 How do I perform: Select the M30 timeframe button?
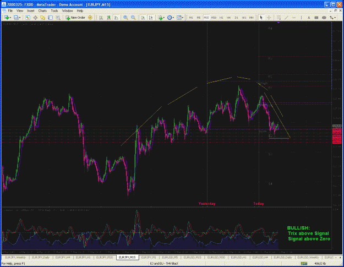pyautogui.click(x=214, y=18)
